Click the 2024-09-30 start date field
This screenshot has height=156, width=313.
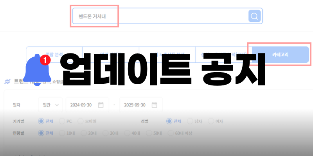(x=87, y=105)
